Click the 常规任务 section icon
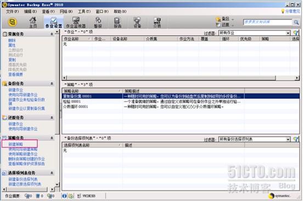 pos(5,34)
